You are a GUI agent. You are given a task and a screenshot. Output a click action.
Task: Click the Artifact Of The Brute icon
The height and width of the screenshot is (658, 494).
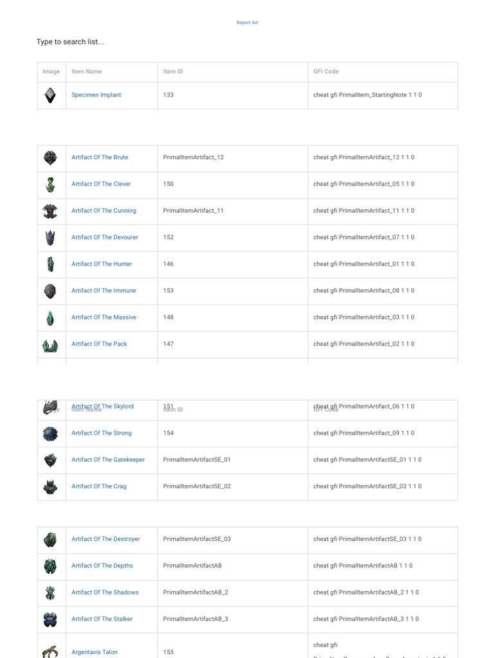click(x=50, y=157)
